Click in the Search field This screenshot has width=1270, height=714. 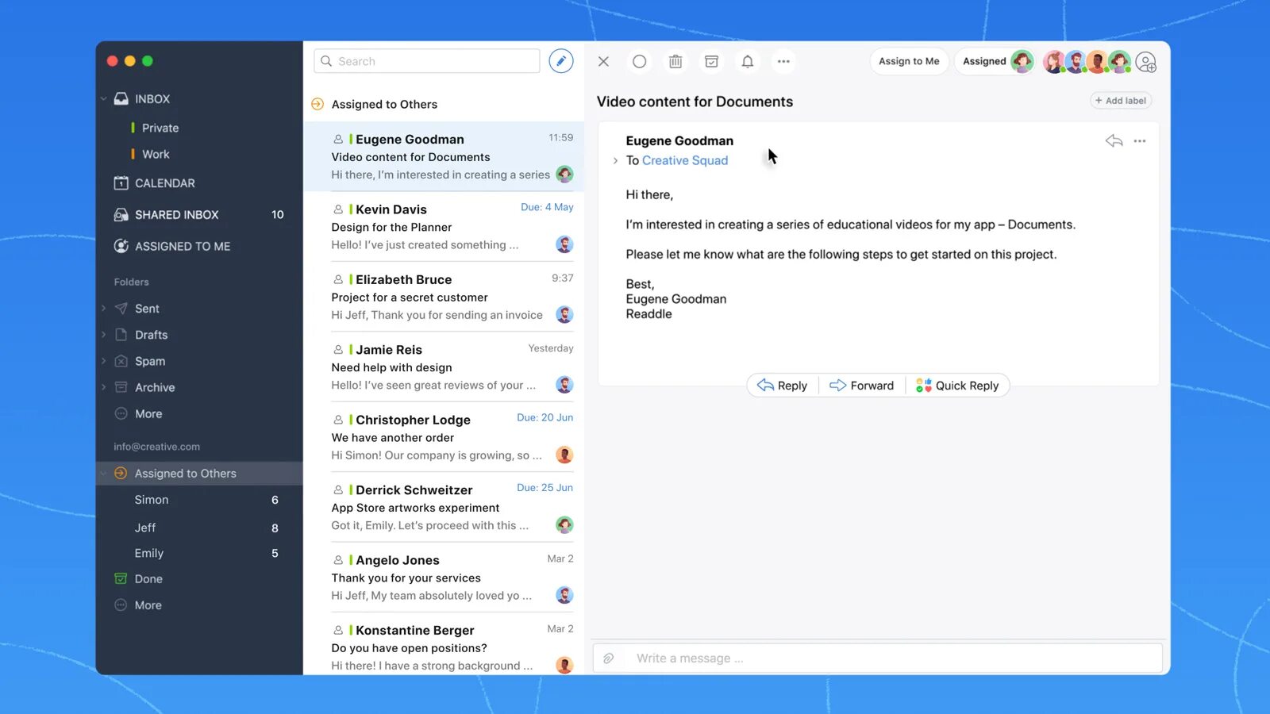coord(427,61)
